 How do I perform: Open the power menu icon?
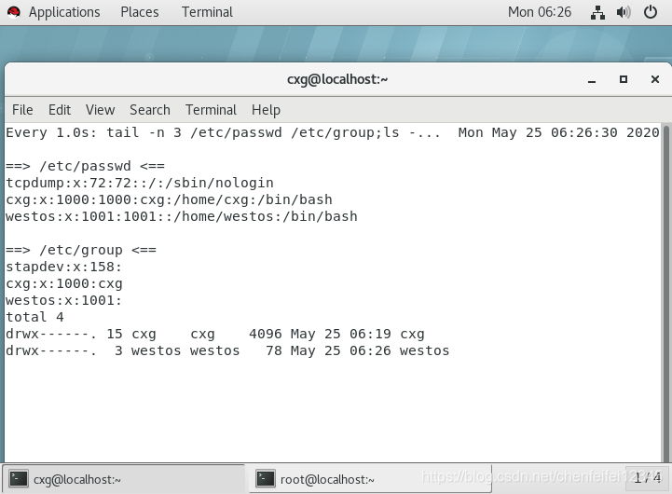(651, 12)
